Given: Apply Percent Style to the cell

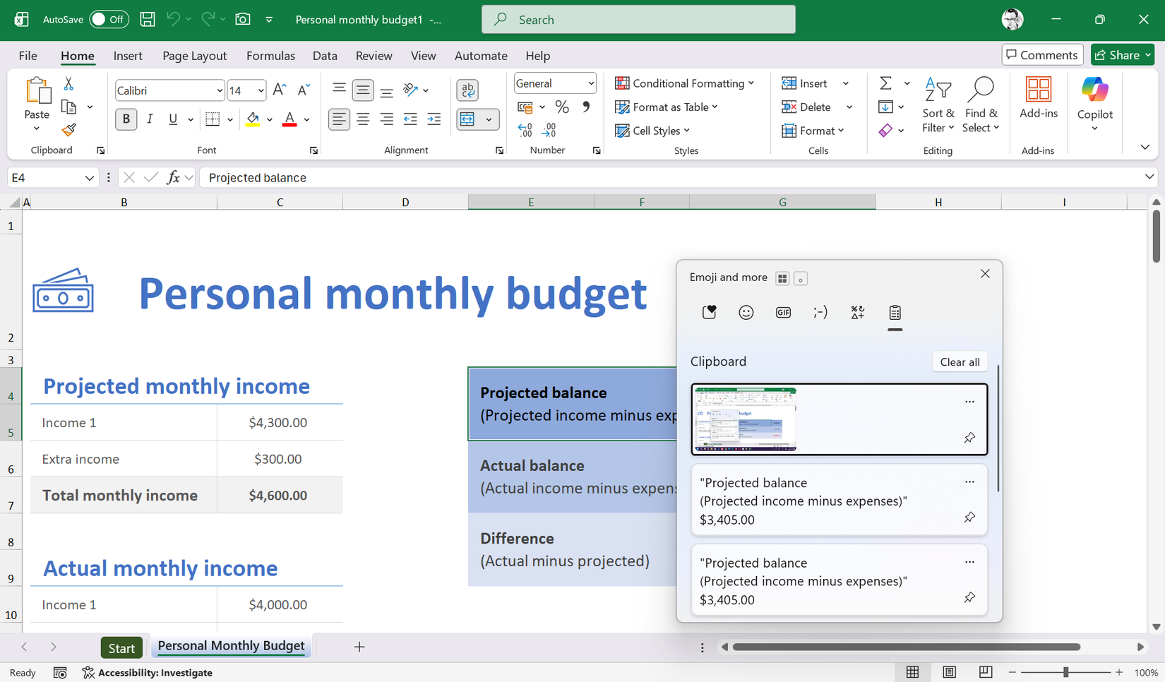Looking at the screenshot, I should (562, 107).
